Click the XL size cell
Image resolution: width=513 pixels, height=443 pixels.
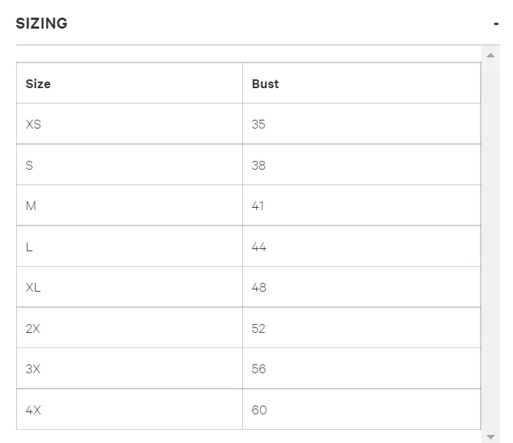(x=130, y=287)
